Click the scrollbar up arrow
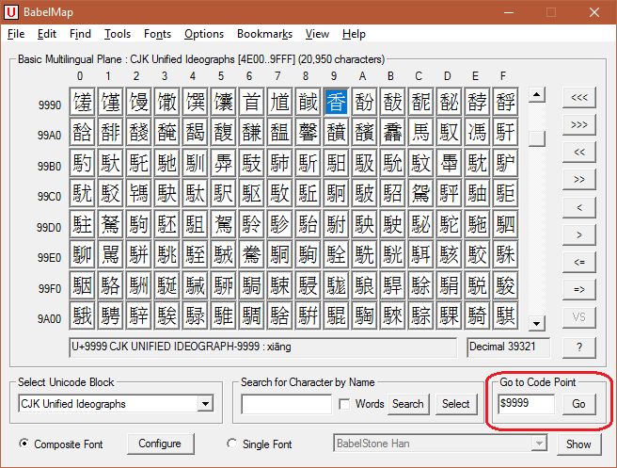Screen dimensions: 617x468 point(536,94)
